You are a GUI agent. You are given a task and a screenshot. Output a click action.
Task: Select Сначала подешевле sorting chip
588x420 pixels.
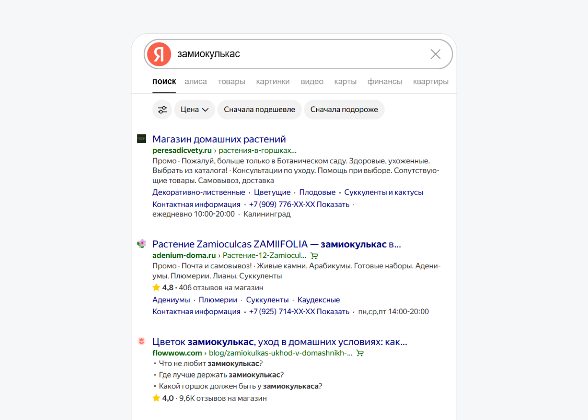tap(260, 110)
